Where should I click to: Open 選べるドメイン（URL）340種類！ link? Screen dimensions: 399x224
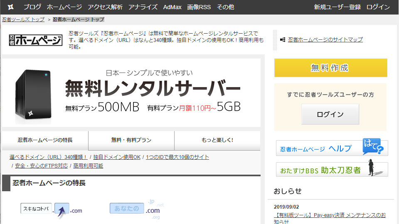point(48,157)
